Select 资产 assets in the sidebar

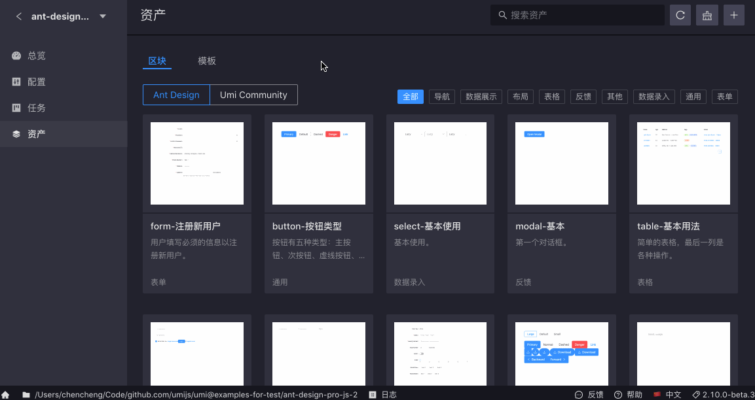coord(64,133)
